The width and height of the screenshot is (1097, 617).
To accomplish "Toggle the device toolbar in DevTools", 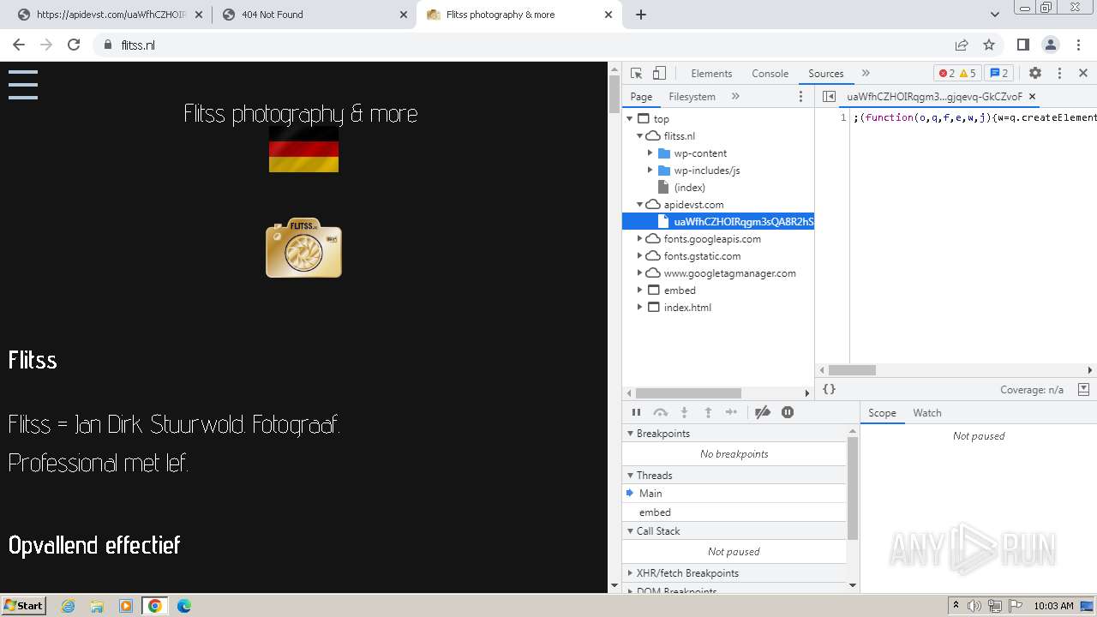I will [659, 74].
